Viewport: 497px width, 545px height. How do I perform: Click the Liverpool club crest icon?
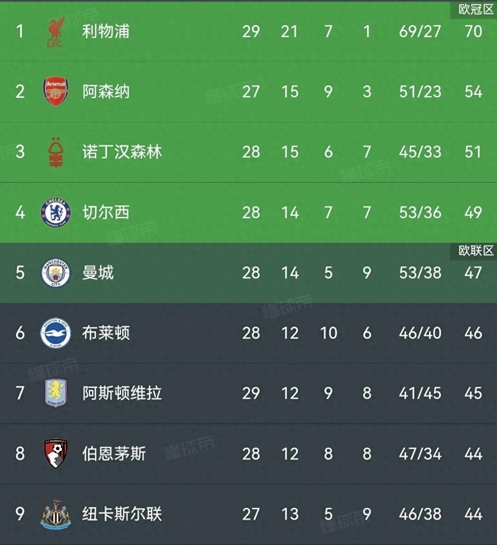[x=55, y=32]
